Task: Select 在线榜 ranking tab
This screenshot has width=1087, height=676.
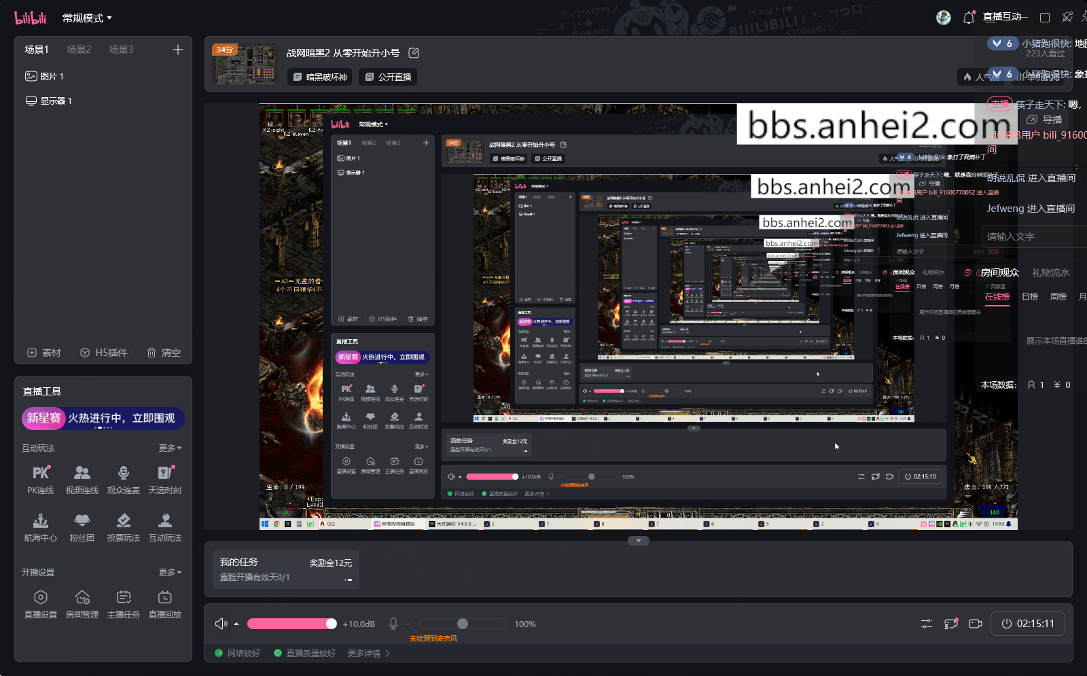Action: coord(997,297)
